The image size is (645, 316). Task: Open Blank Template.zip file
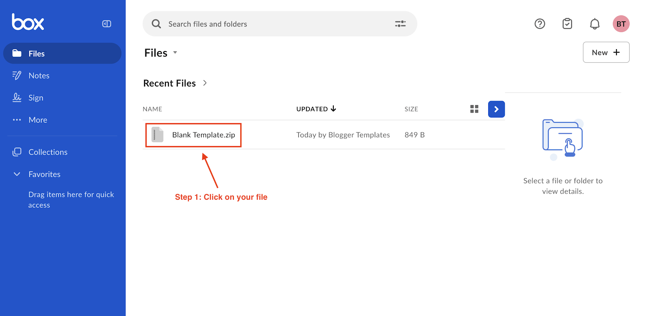coord(204,135)
